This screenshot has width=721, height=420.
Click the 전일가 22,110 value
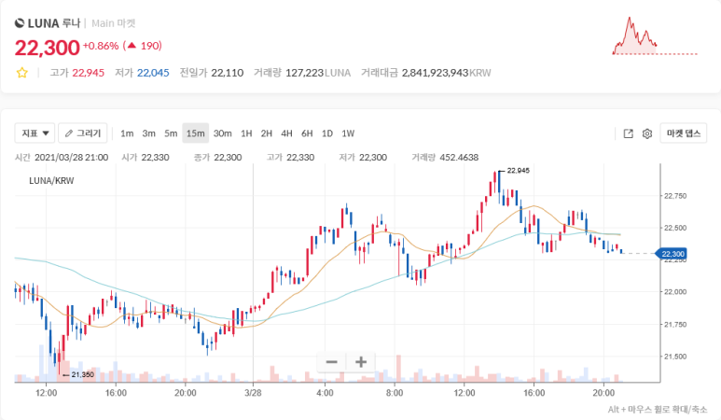point(212,73)
